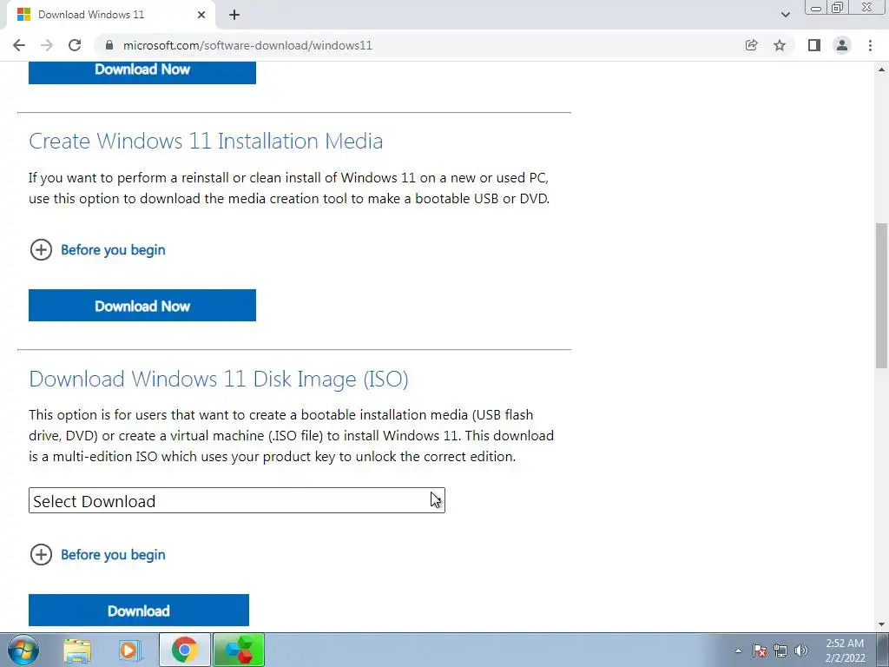Open the colored cubes taskbar app

pyautogui.click(x=239, y=650)
